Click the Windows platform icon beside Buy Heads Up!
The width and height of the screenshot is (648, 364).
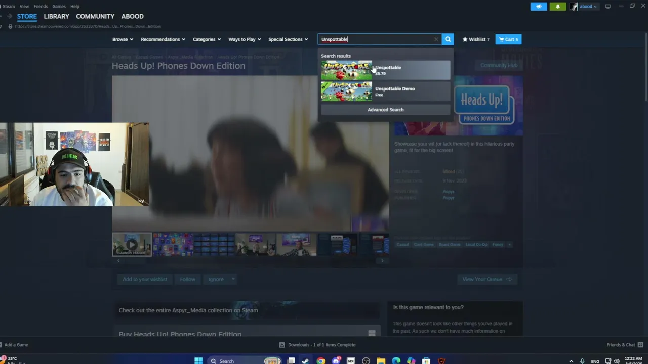[372, 333]
